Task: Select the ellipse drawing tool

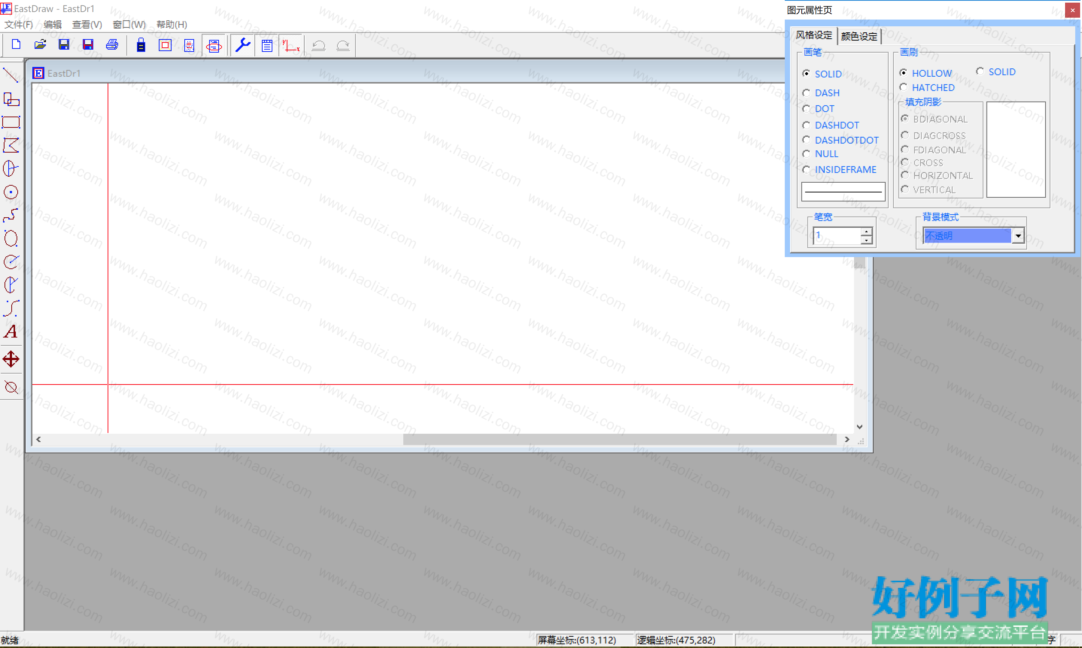Action: (x=11, y=238)
